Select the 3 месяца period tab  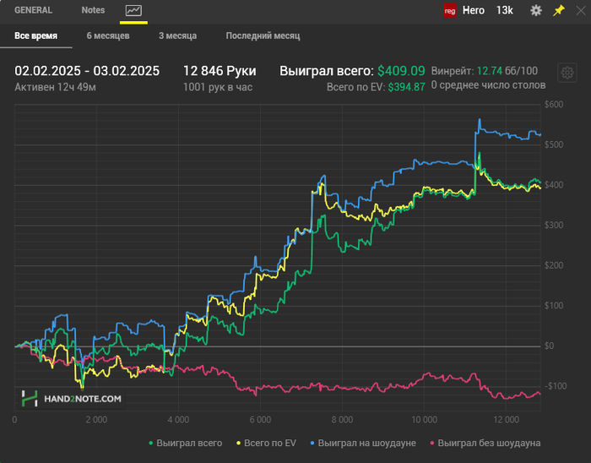177,35
